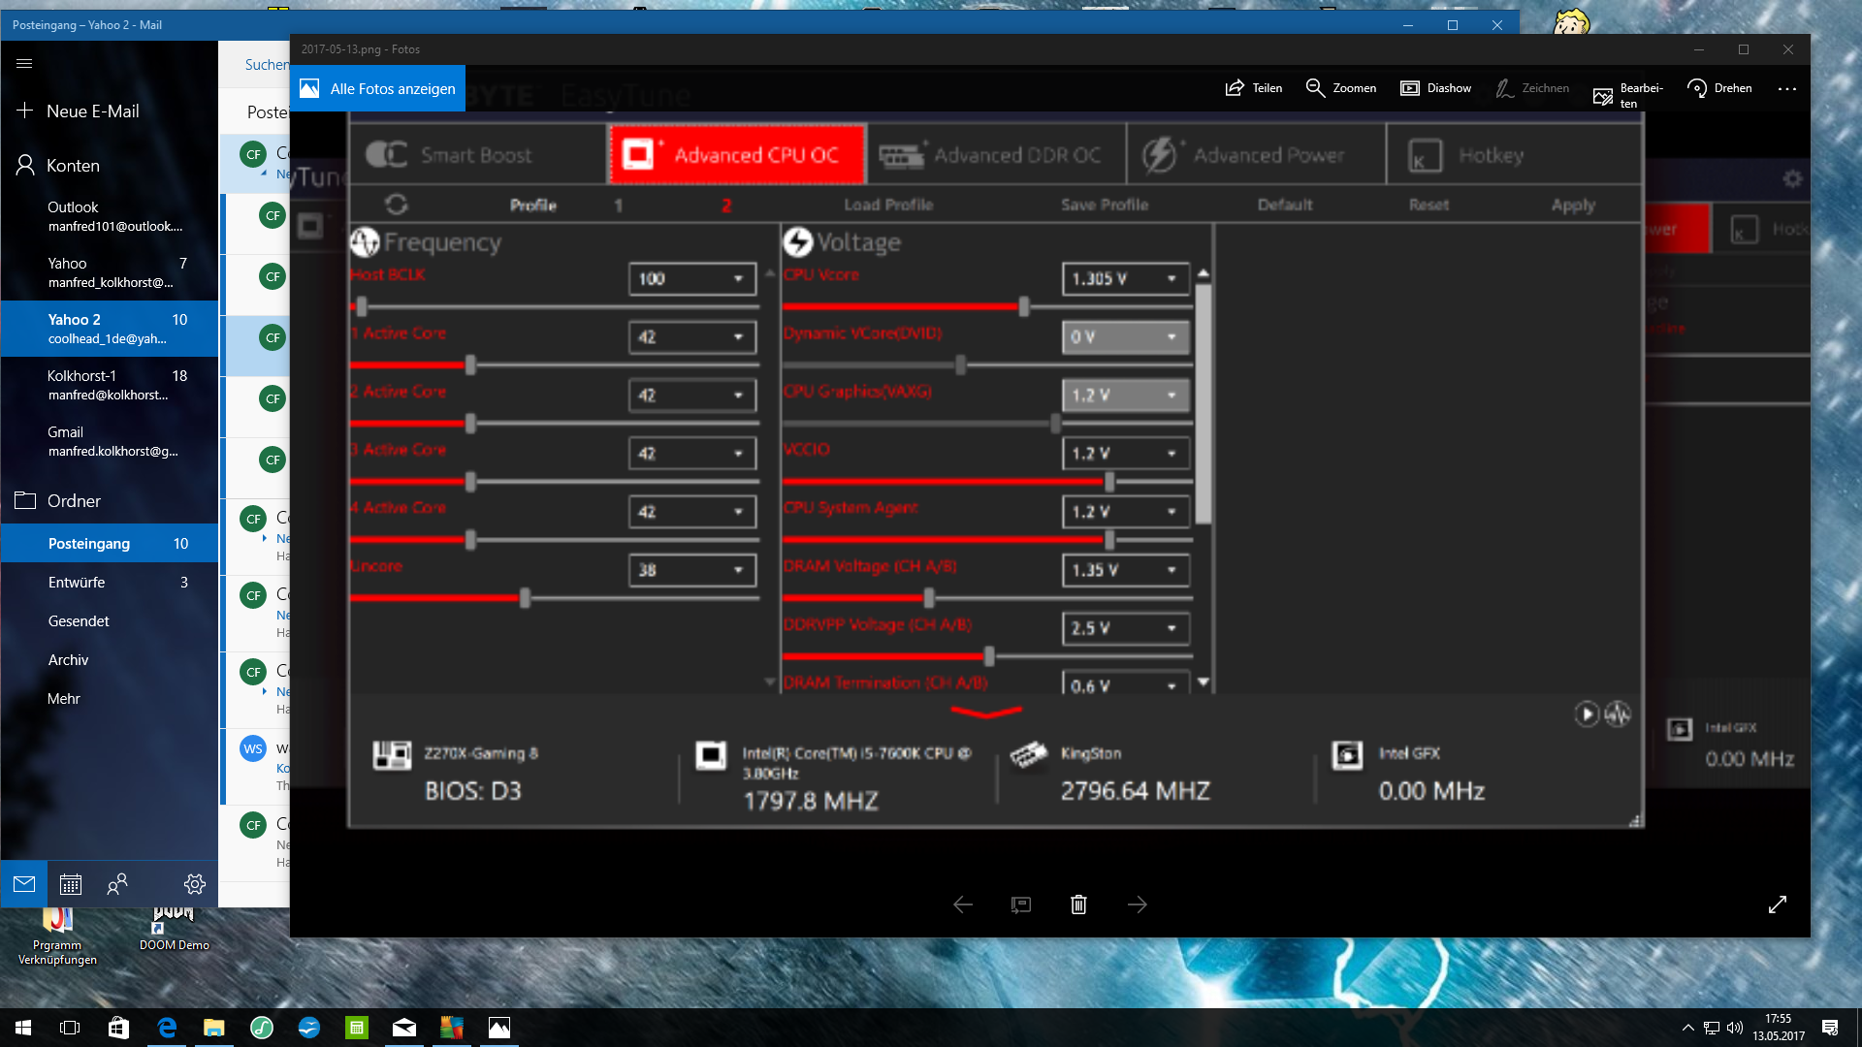
Task: Select the Entwürfe folder
Action: coord(77,583)
